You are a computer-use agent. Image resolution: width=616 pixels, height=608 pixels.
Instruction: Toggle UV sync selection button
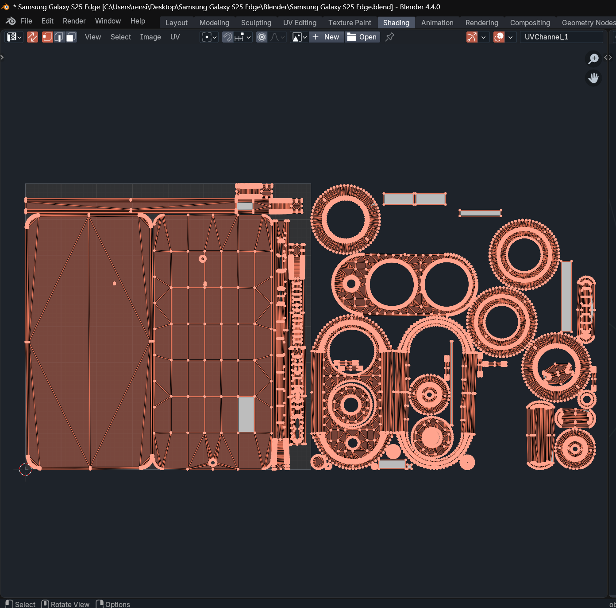[32, 37]
